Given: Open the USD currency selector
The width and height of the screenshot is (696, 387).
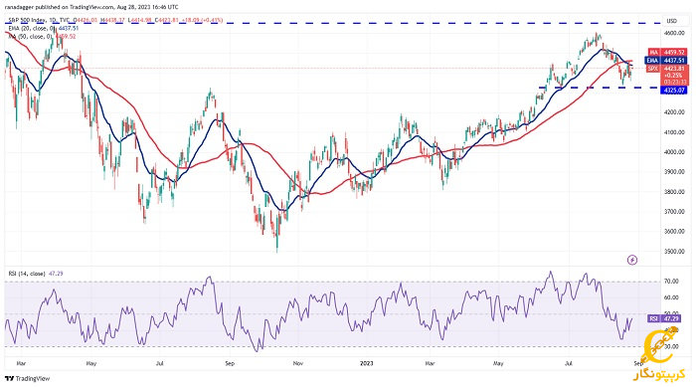Looking at the screenshot, I should click(671, 21).
